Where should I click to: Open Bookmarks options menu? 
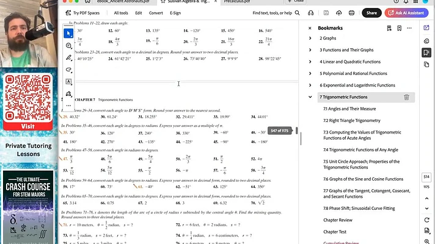coord(409,28)
